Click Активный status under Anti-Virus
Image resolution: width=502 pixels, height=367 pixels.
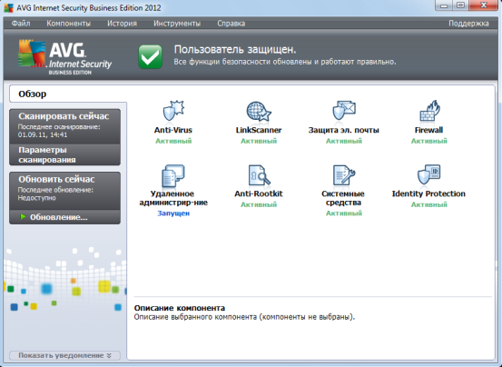point(173,141)
